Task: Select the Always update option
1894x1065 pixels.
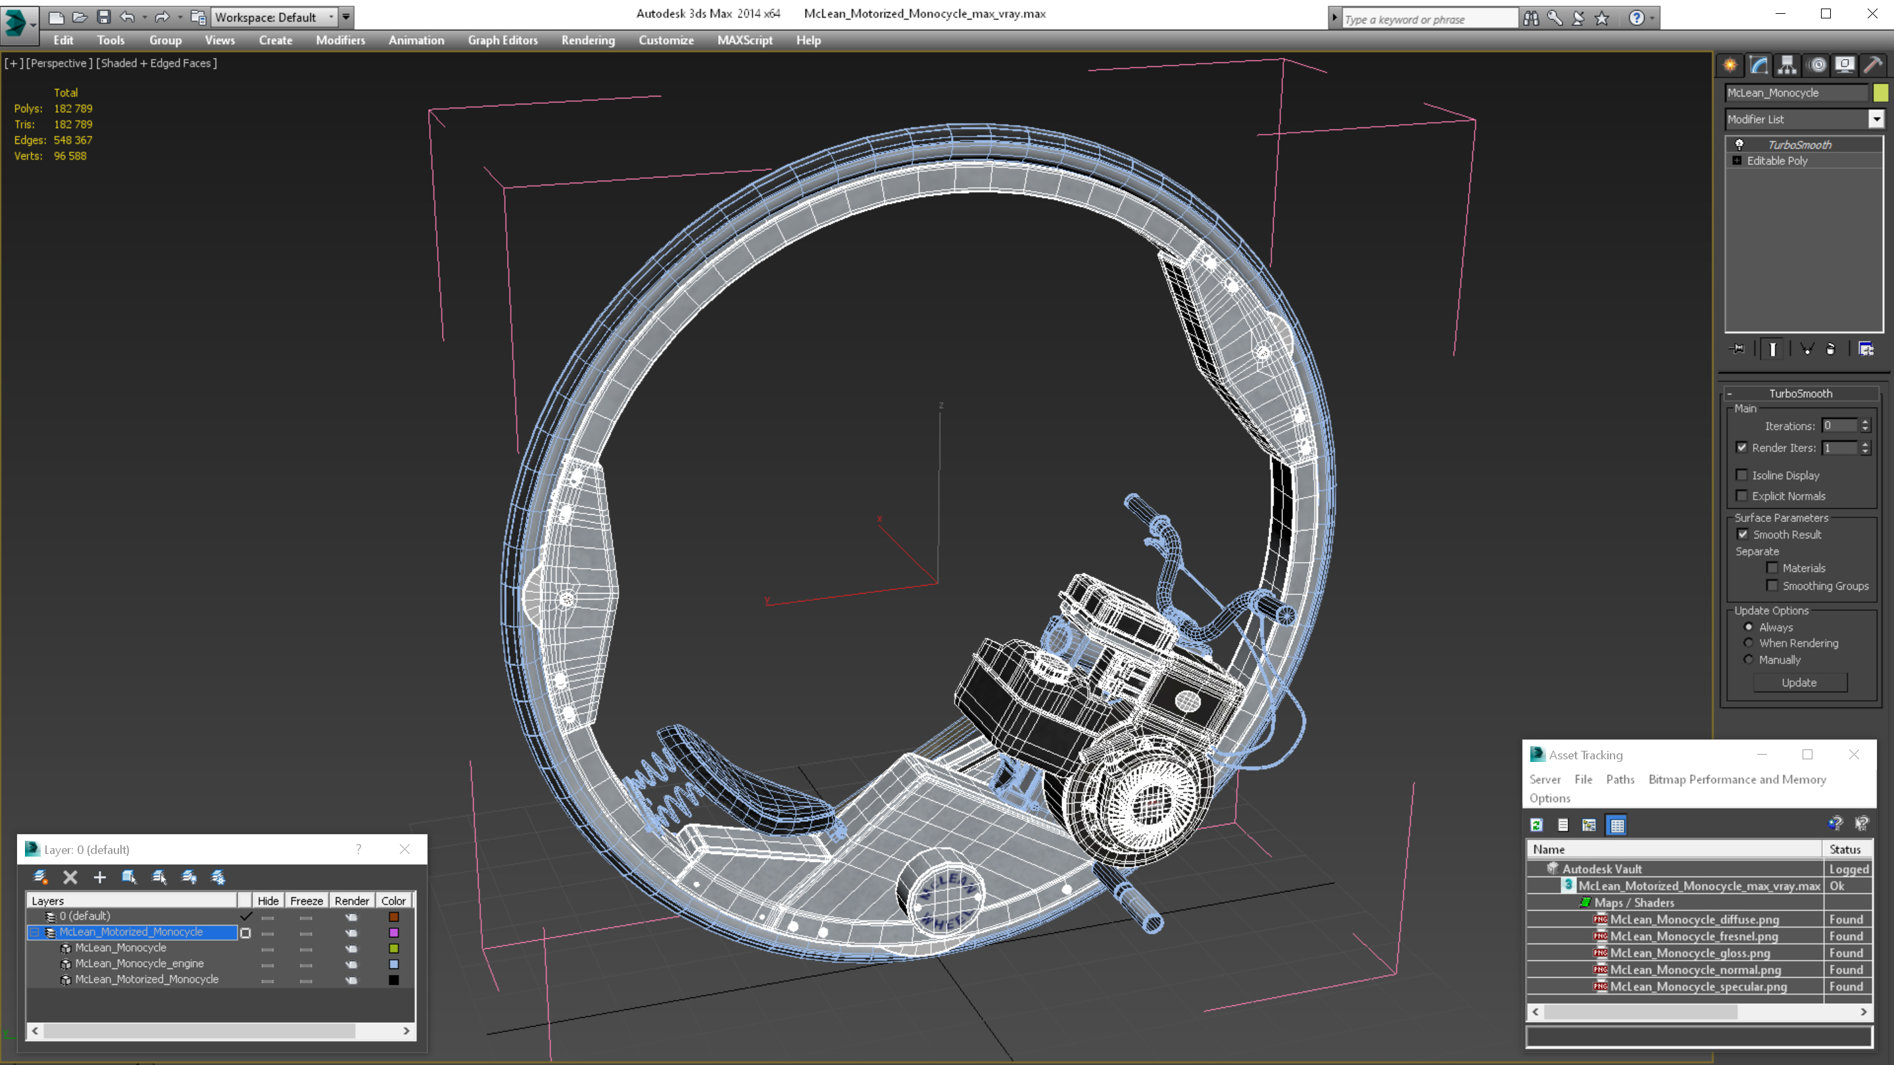Action: 1749,627
